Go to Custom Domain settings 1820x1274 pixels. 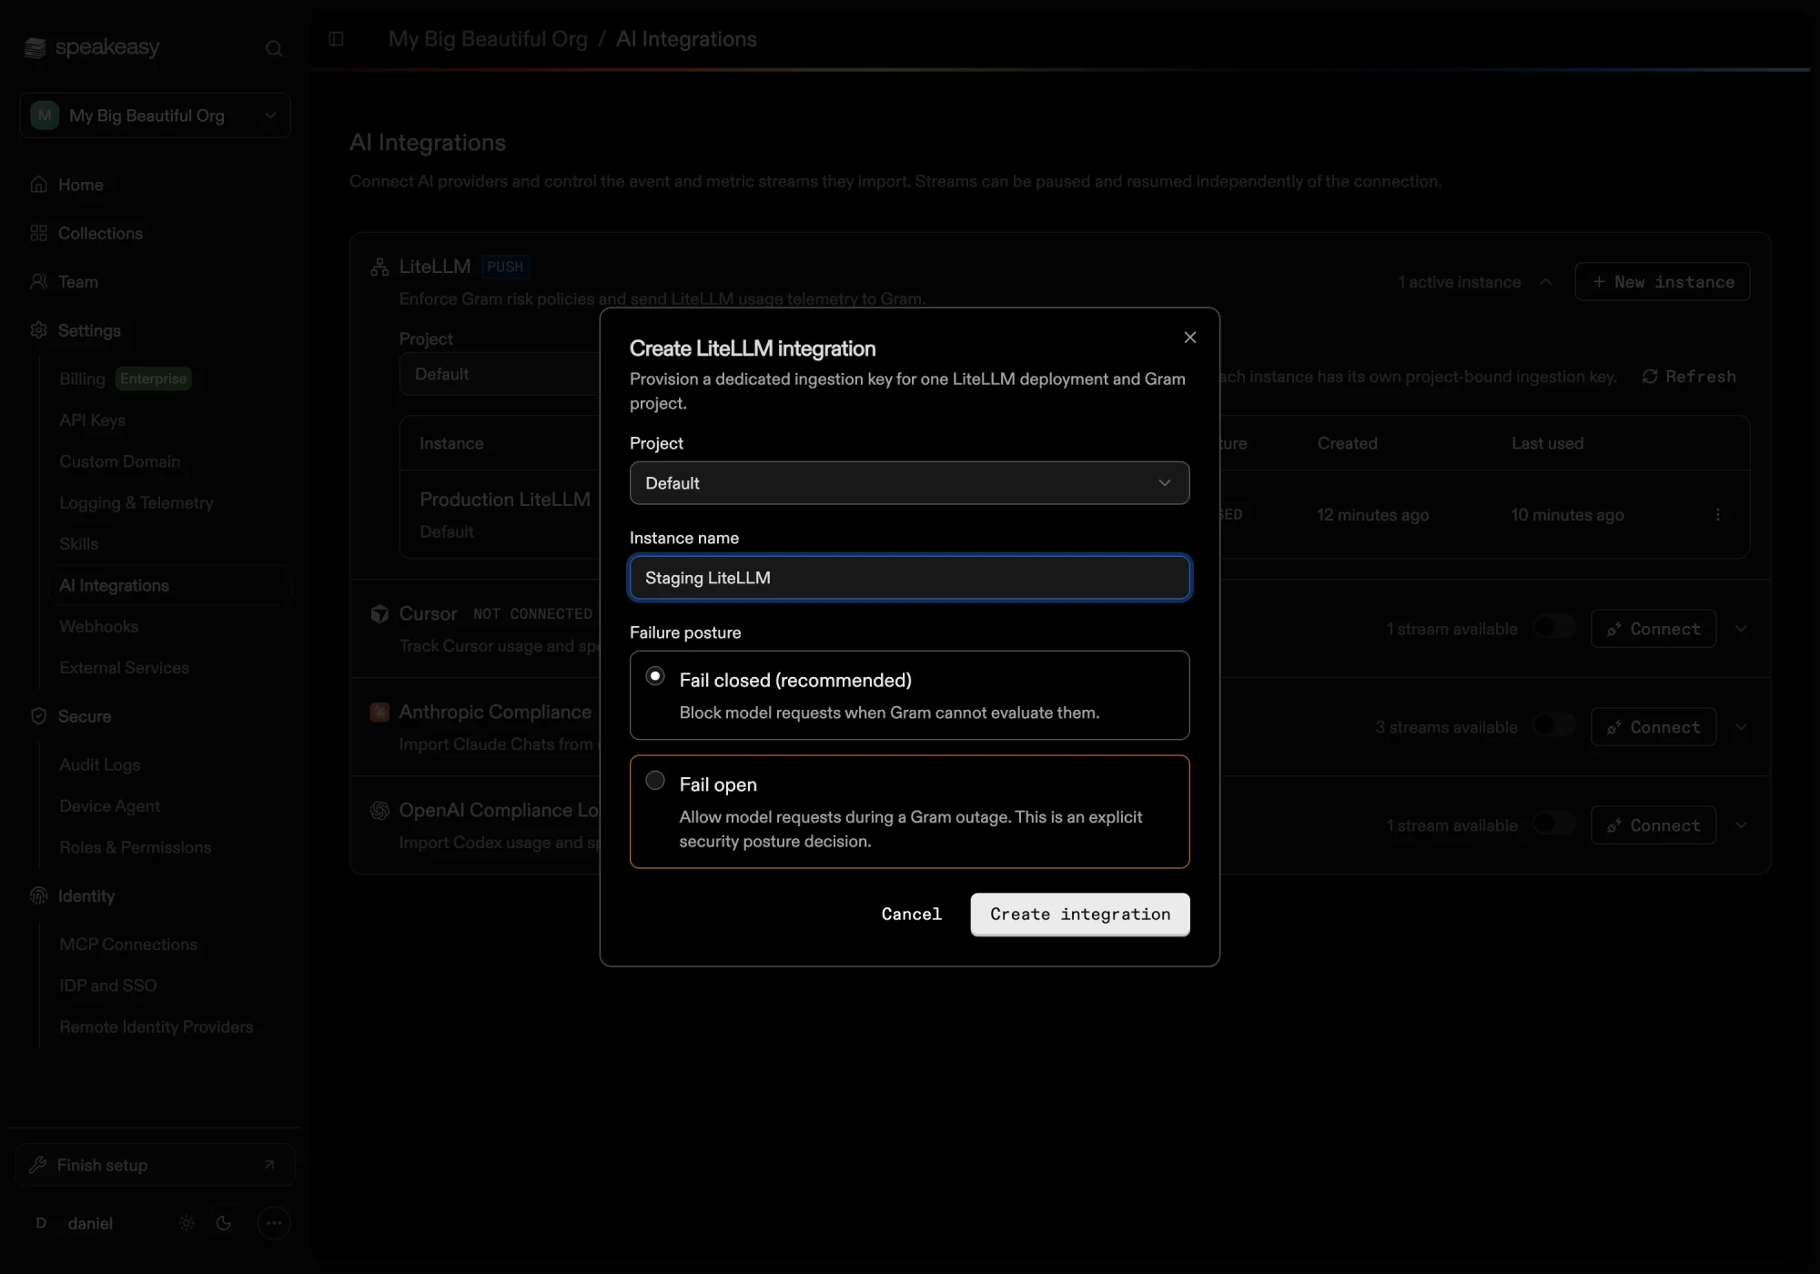[x=120, y=461]
